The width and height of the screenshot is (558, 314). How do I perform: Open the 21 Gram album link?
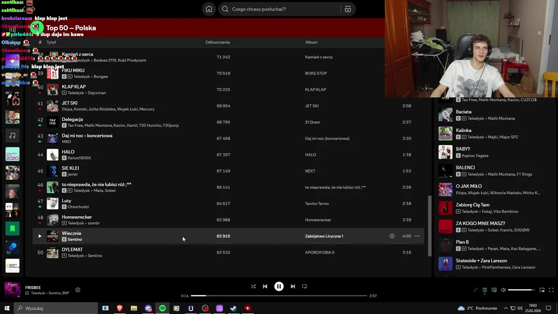[313, 122]
